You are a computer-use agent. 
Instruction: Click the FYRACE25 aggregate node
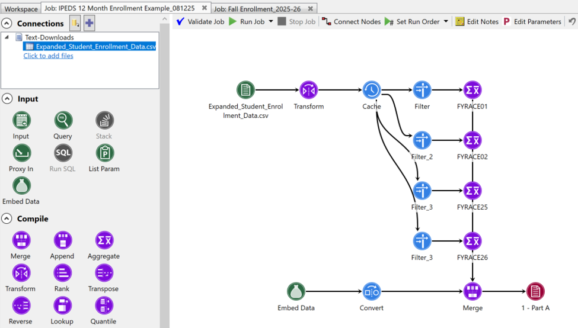[x=472, y=191]
